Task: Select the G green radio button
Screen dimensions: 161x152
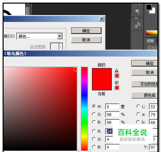Action: (94, 139)
